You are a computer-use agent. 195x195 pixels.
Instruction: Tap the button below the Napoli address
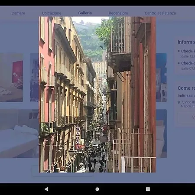186,117
